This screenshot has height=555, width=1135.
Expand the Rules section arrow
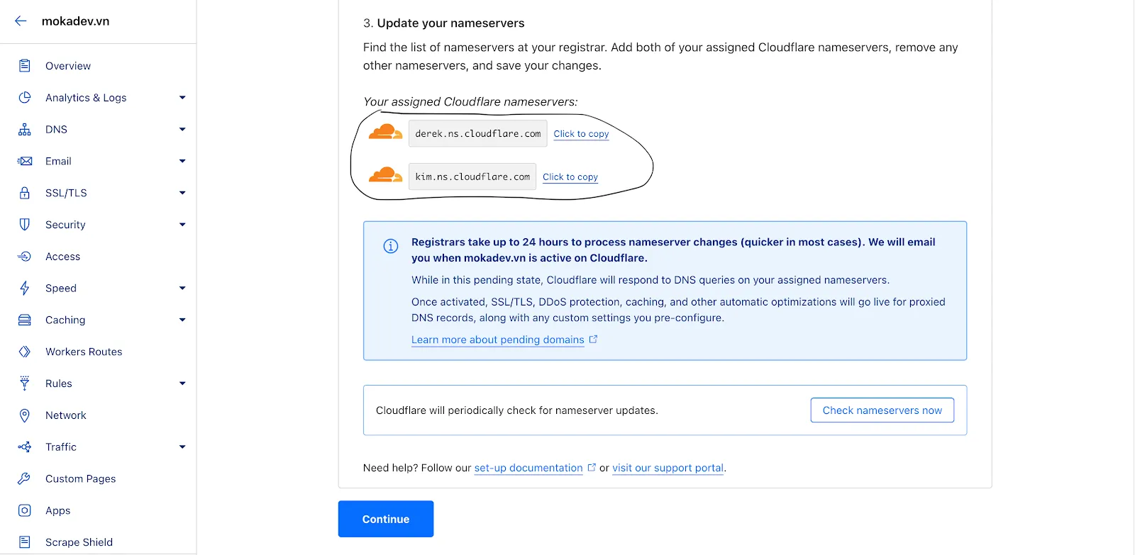click(x=182, y=383)
